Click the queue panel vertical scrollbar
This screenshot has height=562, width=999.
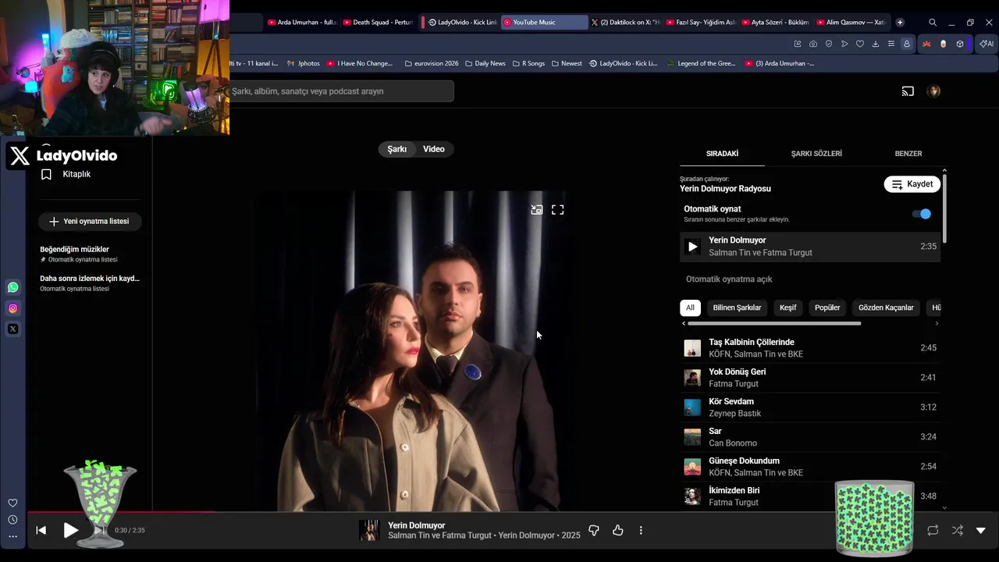click(x=944, y=208)
